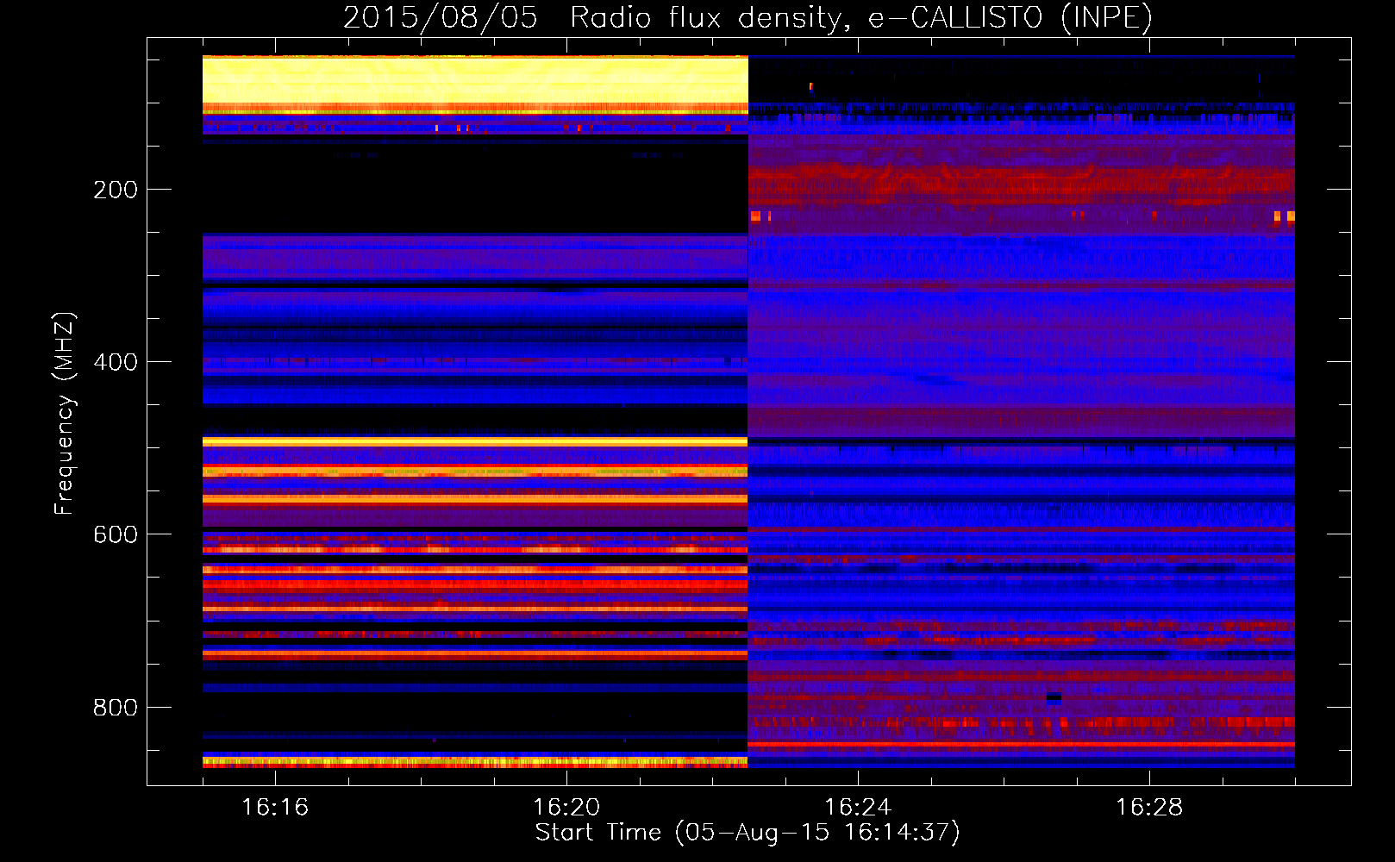Click the "Frequency (MHZ)" vertical axis label
Screen dimensions: 1395x862
click(x=65, y=414)
